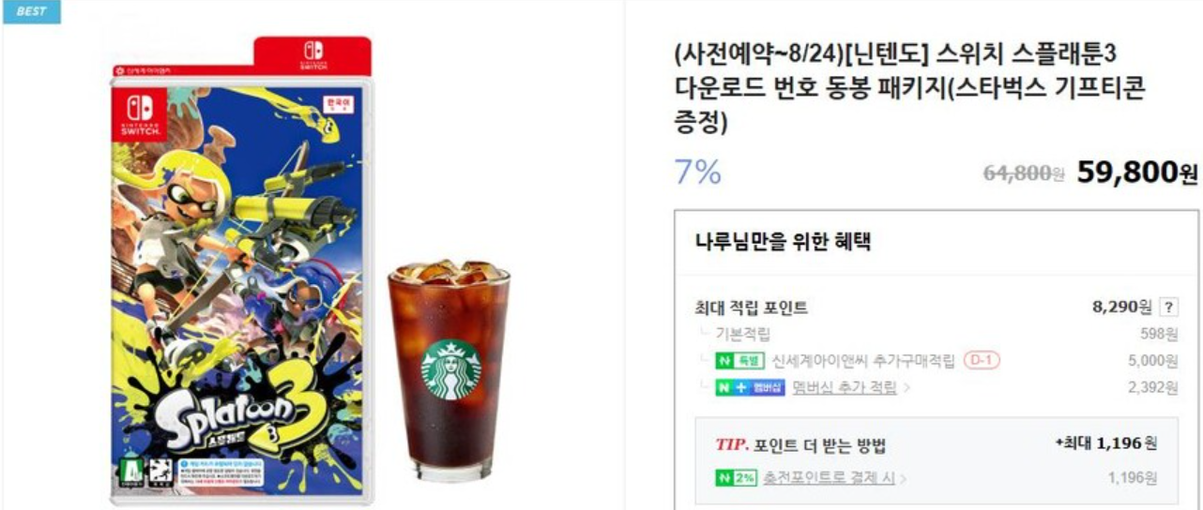Click the Starbucks siren logo on the cup

point(450,370)
